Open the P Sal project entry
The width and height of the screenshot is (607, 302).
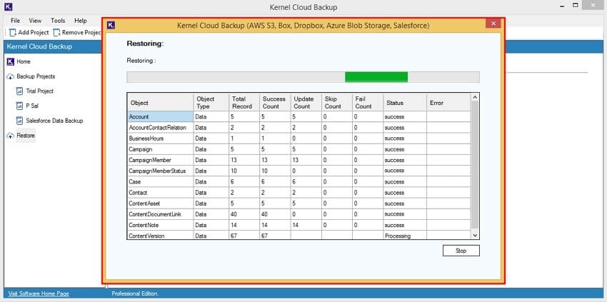(32, 106)
